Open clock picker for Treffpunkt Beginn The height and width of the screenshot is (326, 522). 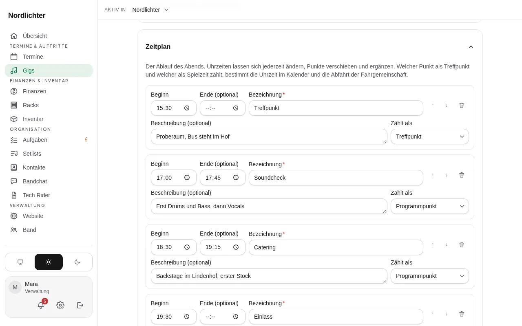(187, 108)
